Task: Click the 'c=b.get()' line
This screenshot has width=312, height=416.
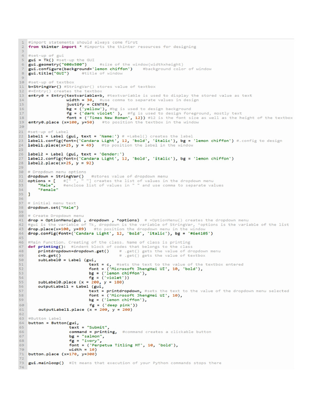Action: pos(49,256)
